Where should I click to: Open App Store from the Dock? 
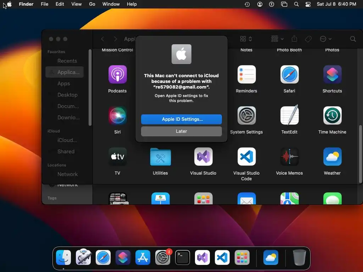143,257
